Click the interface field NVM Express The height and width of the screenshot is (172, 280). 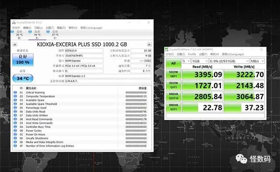84,61
